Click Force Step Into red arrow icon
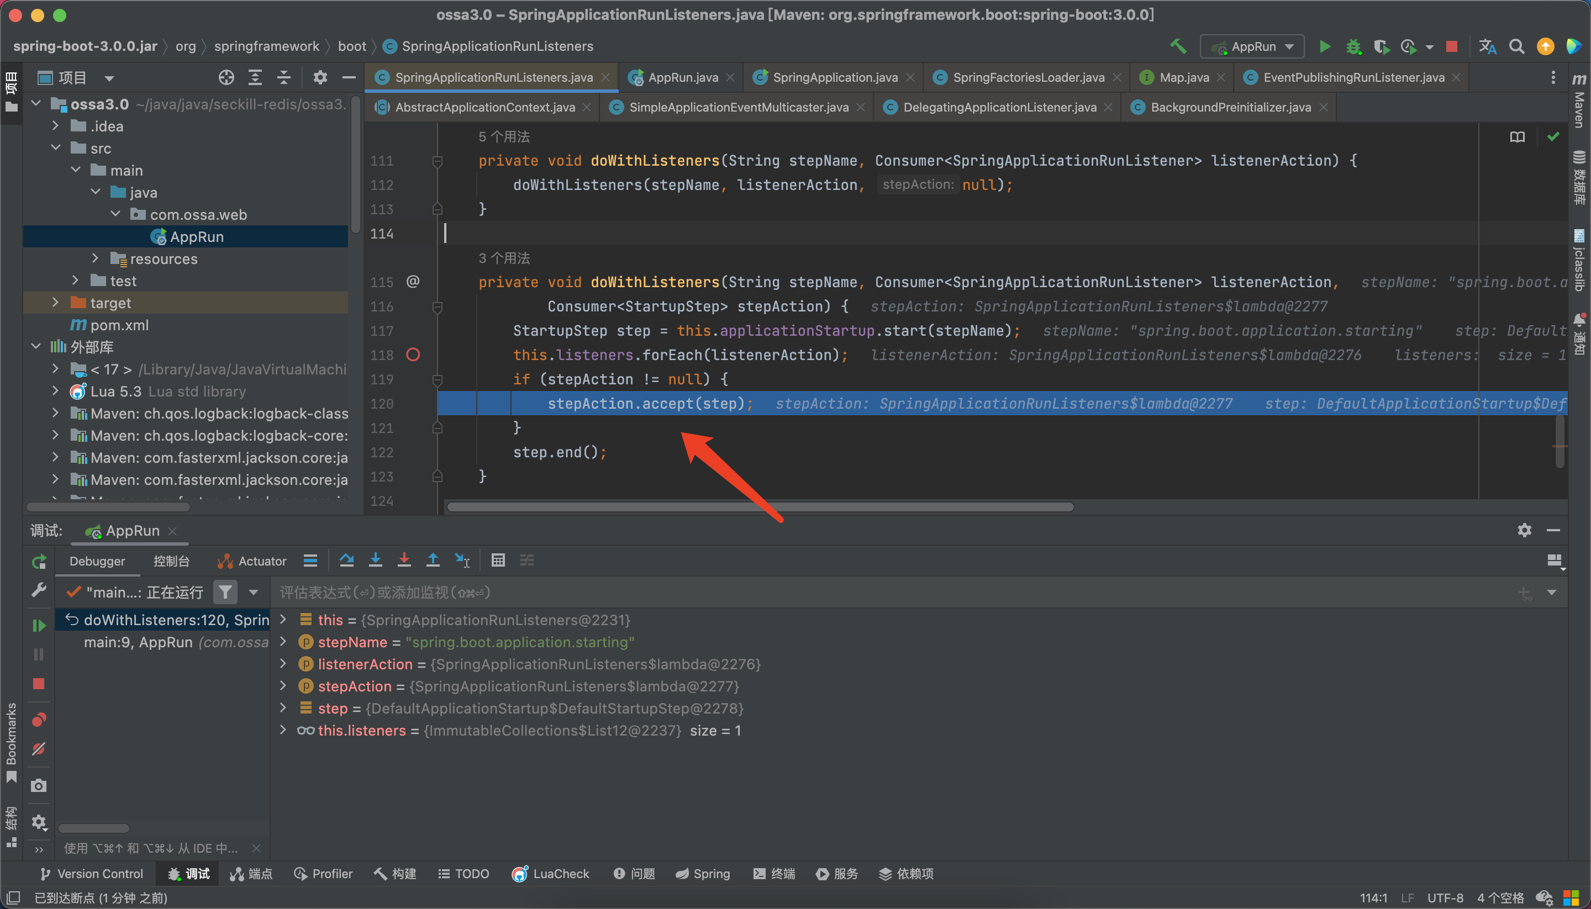 tap(404, 560)
